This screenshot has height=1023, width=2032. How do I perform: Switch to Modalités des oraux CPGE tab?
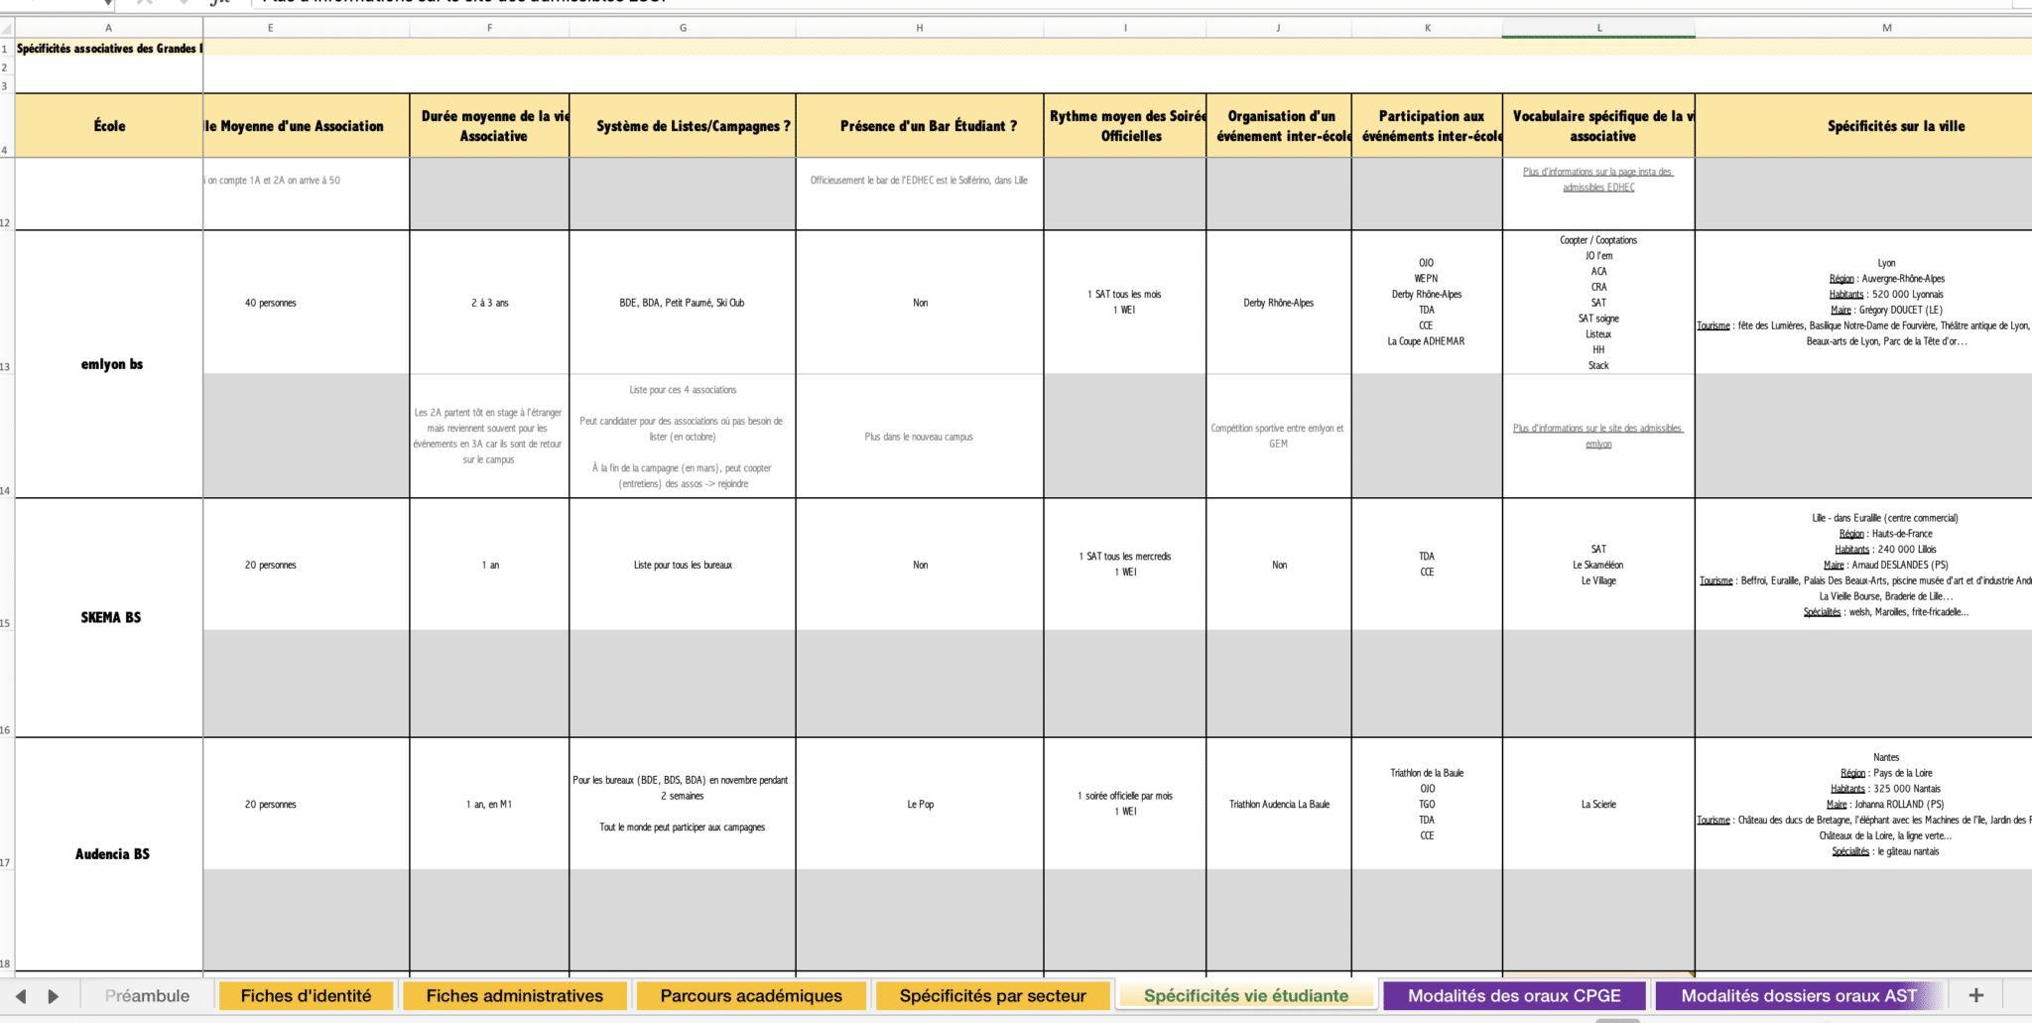(1514, 995)
